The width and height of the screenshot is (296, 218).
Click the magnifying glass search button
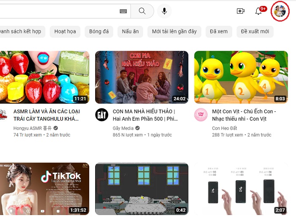pos(142,11)
